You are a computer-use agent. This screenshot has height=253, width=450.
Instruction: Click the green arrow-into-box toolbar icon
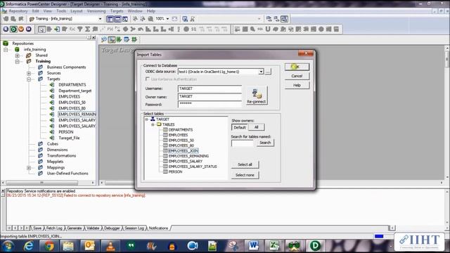tap(57, 30)
